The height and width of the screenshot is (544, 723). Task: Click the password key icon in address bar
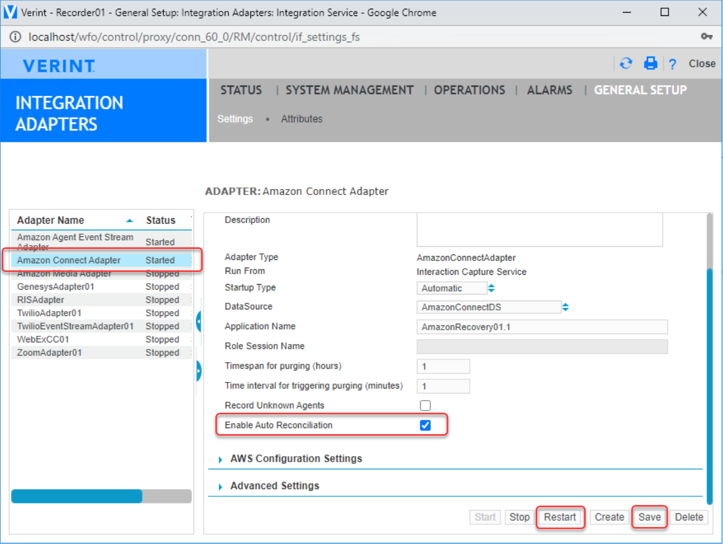707,36
